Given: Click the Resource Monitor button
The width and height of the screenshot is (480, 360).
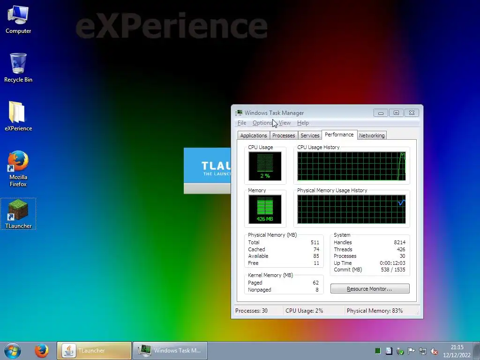Looking at the screenshot, I should tap(370, 289).
